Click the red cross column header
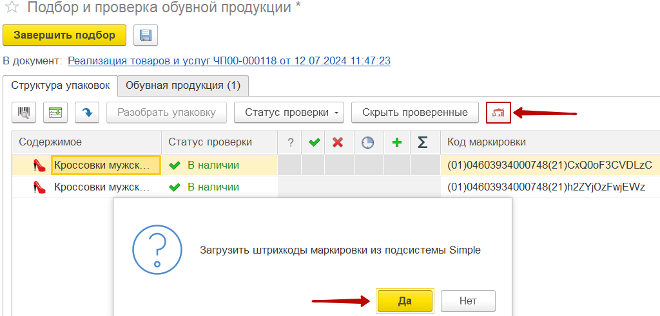The width and height of the screenshot is (660, 316). point(337,142)
